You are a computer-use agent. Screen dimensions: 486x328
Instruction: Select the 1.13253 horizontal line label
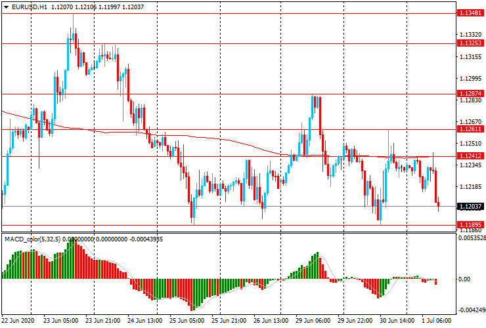click(x=470, y=43)
